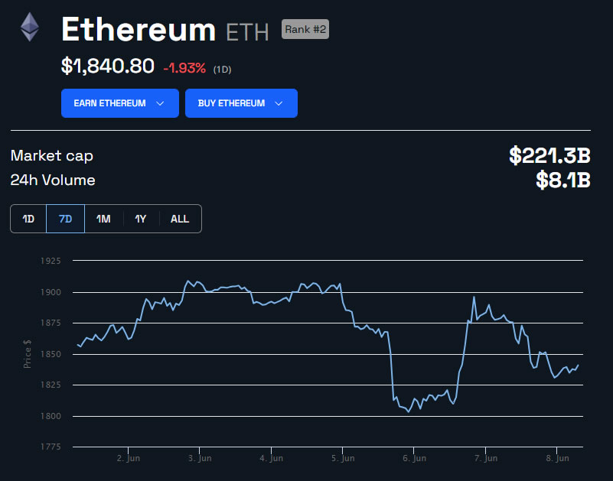
Task: Click the Rank #2 badge
Action: (x=305, y=29)
